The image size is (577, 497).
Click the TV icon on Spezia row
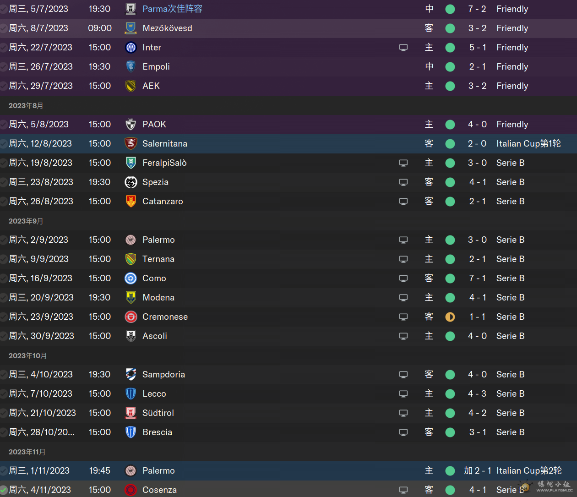tap(403, 182)
